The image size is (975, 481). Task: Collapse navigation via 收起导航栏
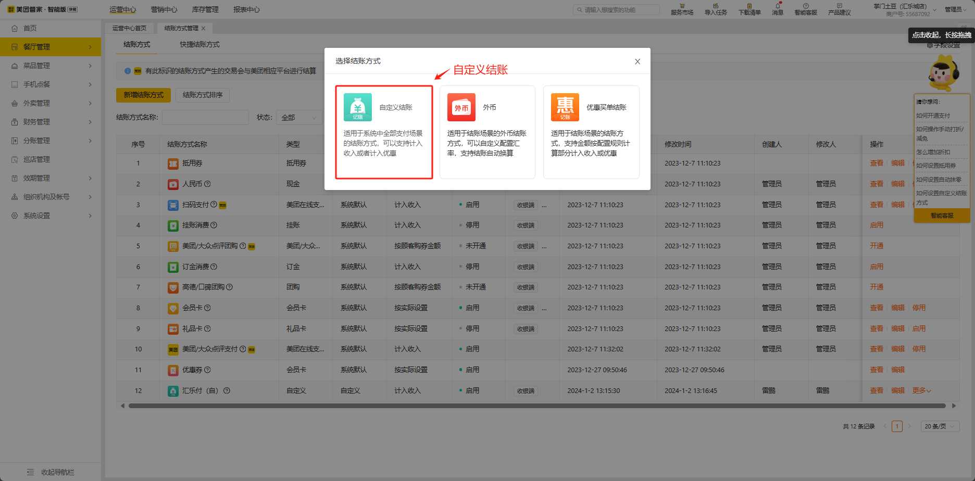[51, 472]
